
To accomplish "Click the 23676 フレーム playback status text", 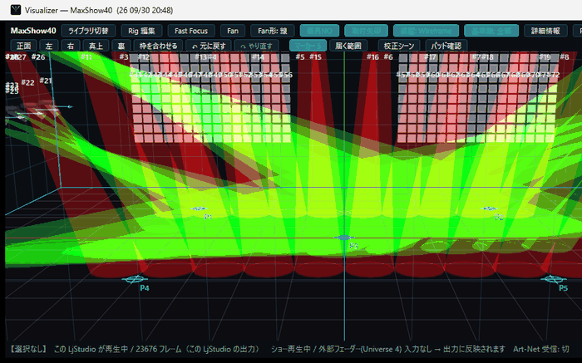I will (x=159, y=349).
